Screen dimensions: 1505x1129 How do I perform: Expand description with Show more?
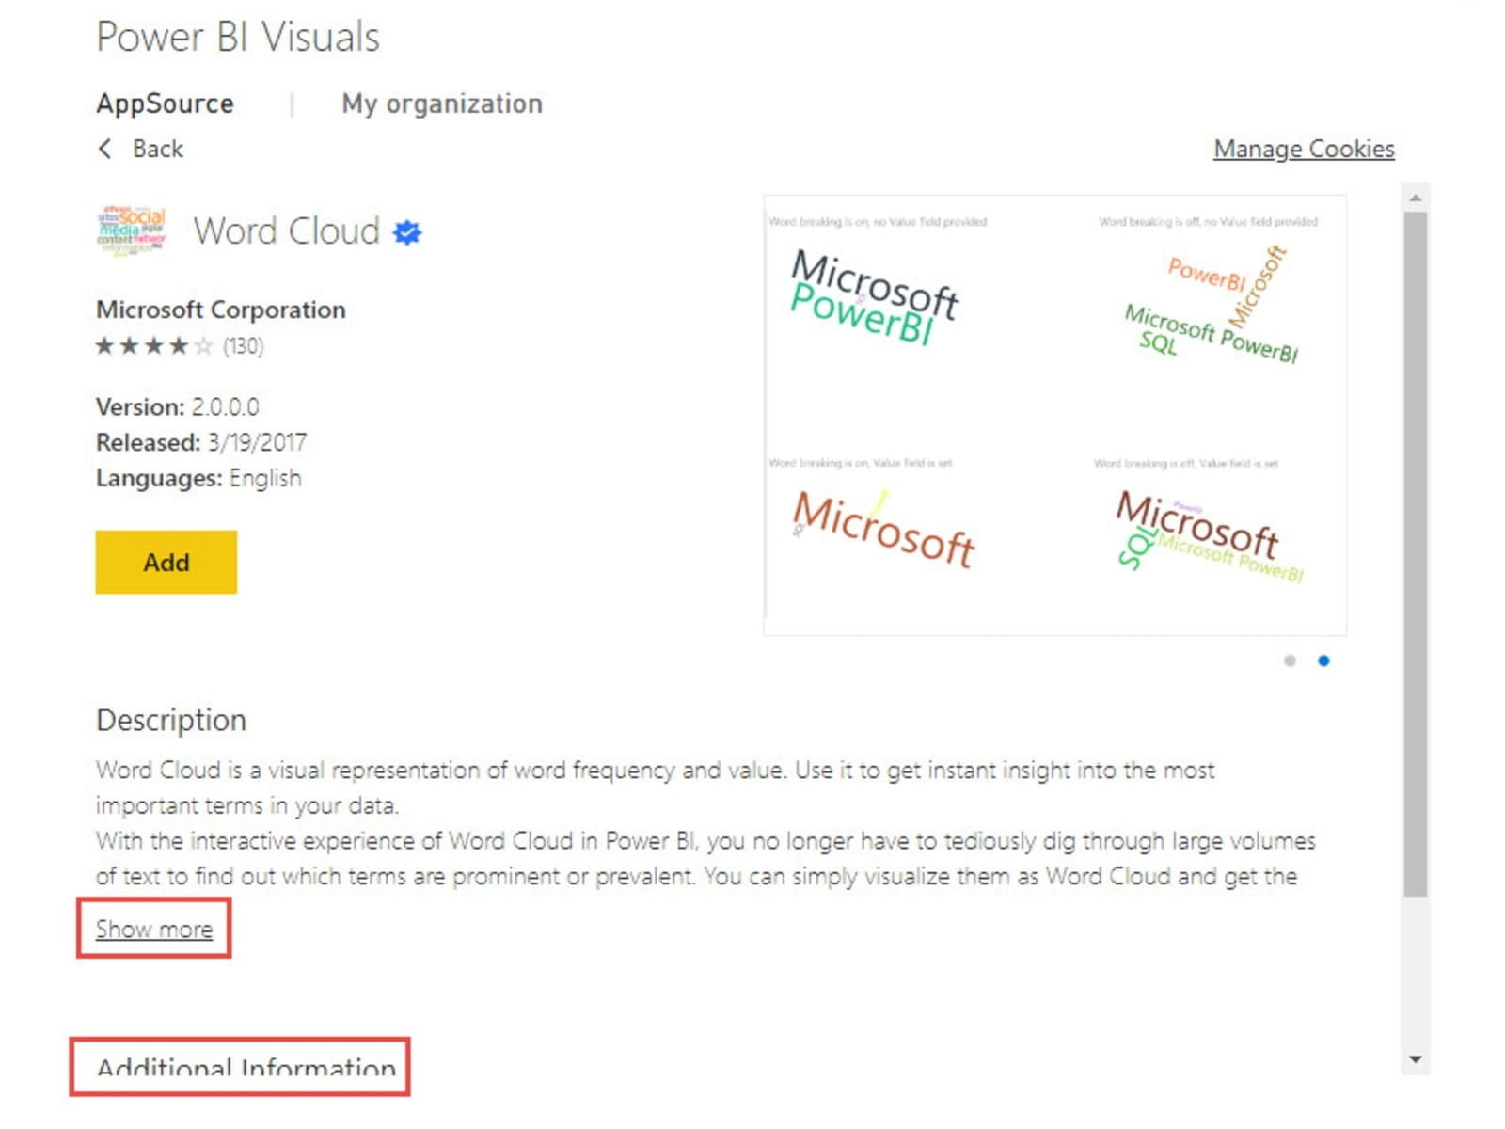[154, 930]
